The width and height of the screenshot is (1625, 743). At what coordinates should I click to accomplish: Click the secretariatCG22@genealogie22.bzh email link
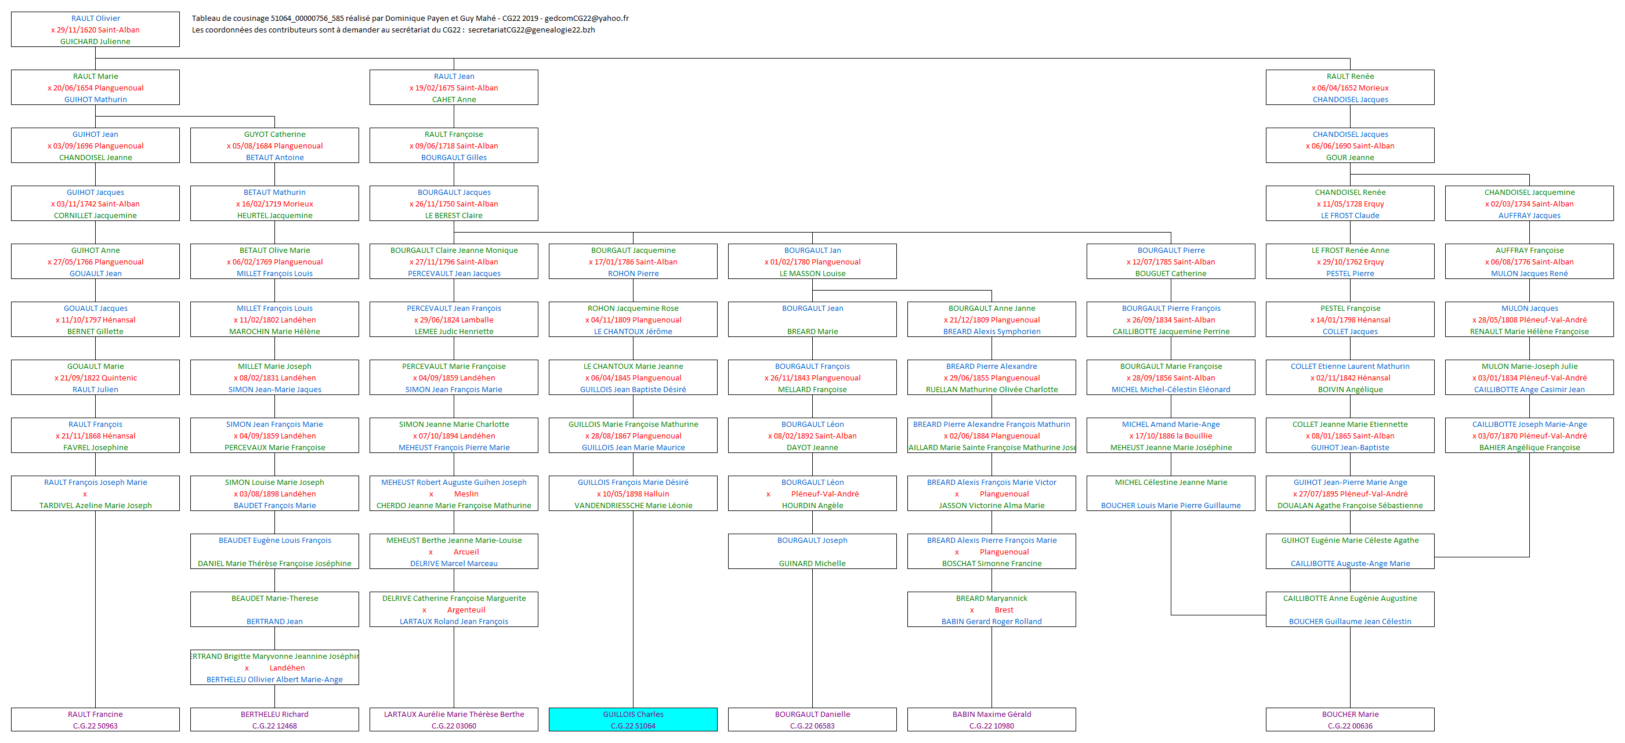532,29
